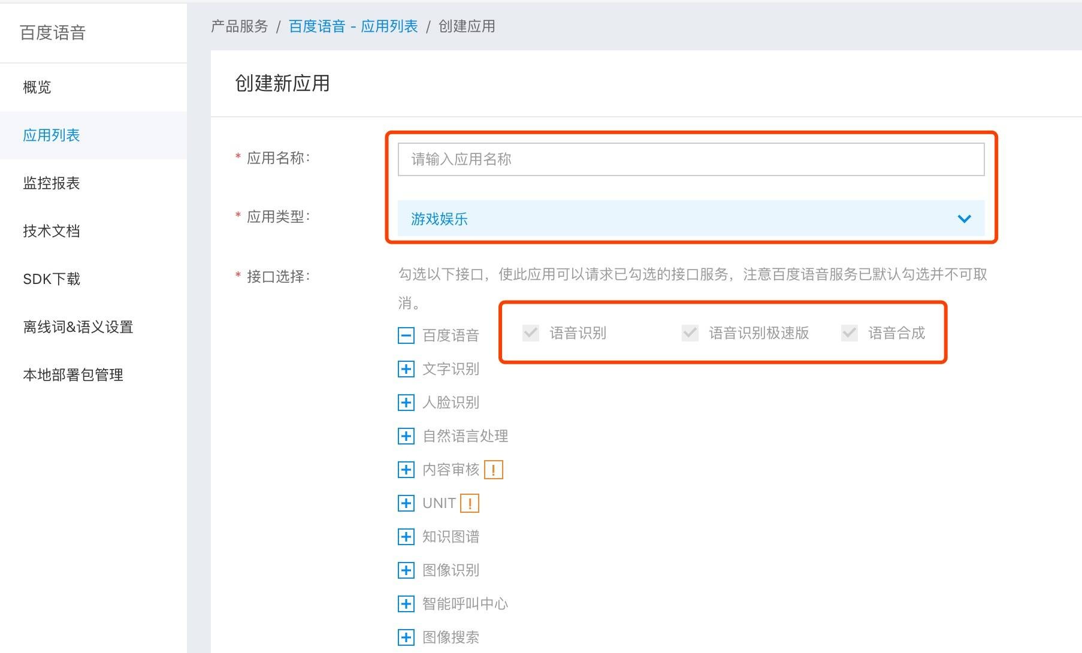
Task: Expand the 内容审核 interface group
Action: click(406, 469)
